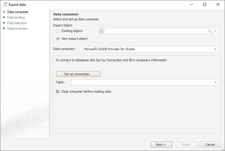Select the Existing object radio button

[x=58, y=31]
